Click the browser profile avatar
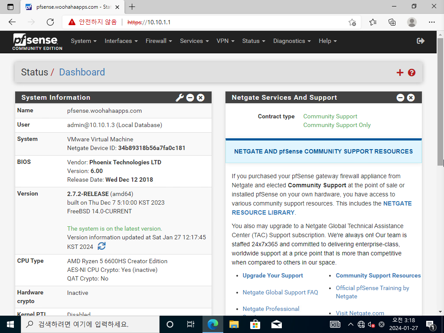444x333 pixels. click(412, 22)
